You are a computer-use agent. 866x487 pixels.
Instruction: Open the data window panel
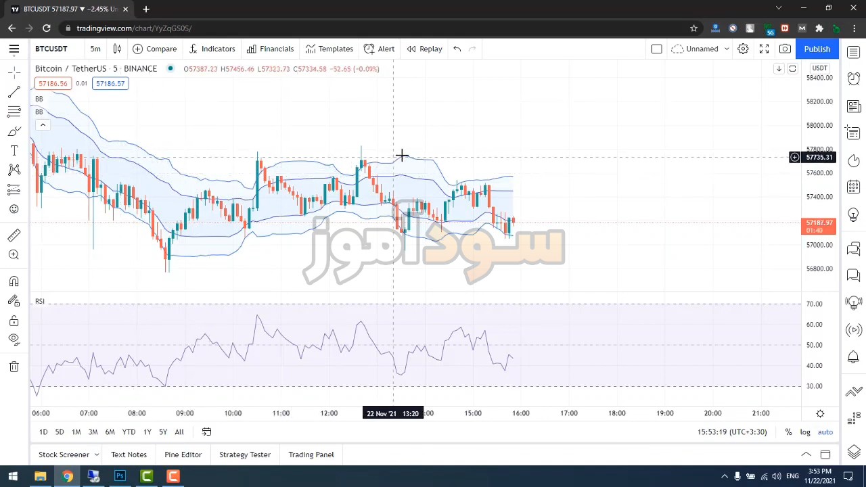[854, 133]
